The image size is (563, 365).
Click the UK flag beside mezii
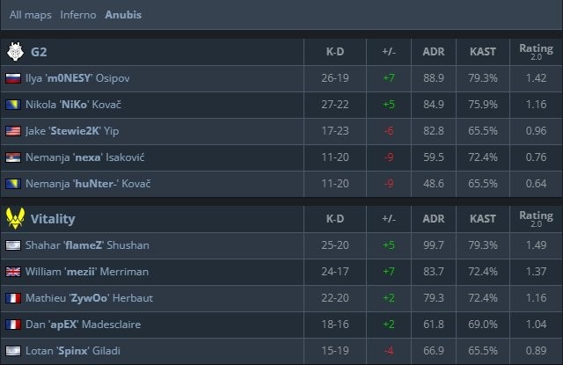point(13,272)
